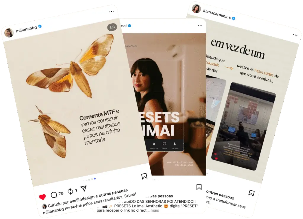
Task: Open the luanacarolina.s avatar
Action: tap(196, 9)
